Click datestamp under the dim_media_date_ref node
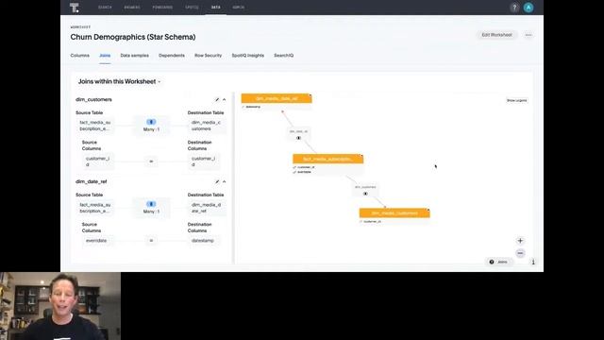Viewport: 604px width, 340px height. (x=253, y=107)
